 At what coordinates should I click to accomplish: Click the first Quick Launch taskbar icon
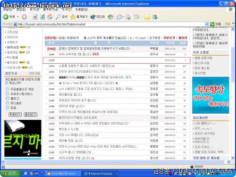(25, 173)
